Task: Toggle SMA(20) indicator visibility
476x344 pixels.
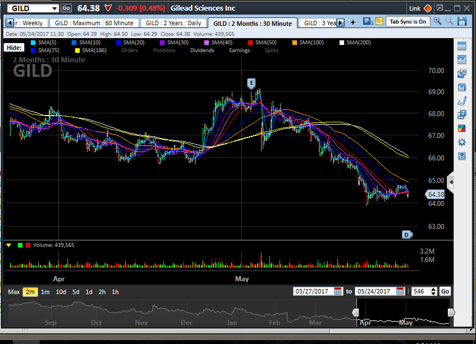Action: pyautogui.click(x=130, y=43)
